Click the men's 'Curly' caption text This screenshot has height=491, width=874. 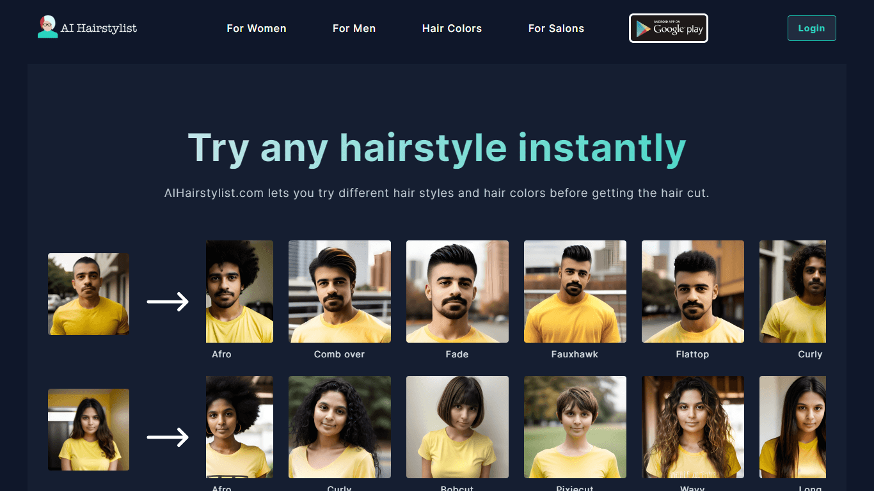(810, 354)
